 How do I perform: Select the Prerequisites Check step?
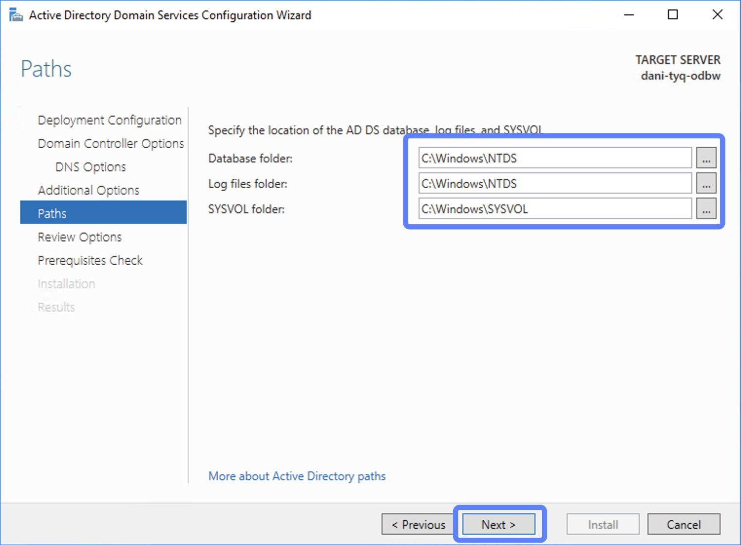coord(90,260)
